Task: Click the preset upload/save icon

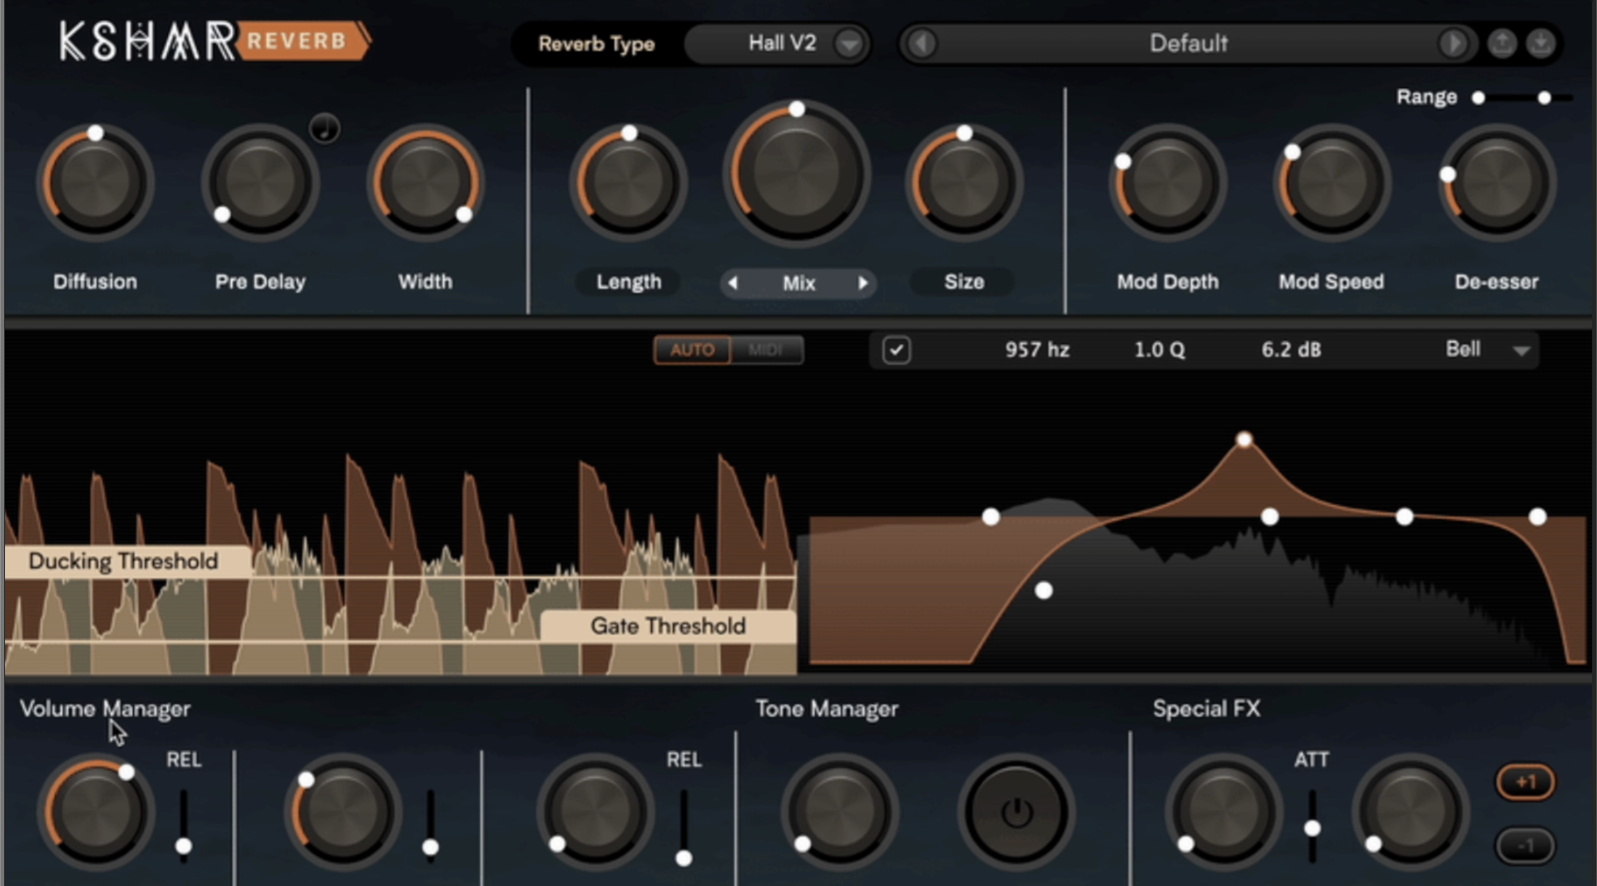Action: coord(1502,43)
